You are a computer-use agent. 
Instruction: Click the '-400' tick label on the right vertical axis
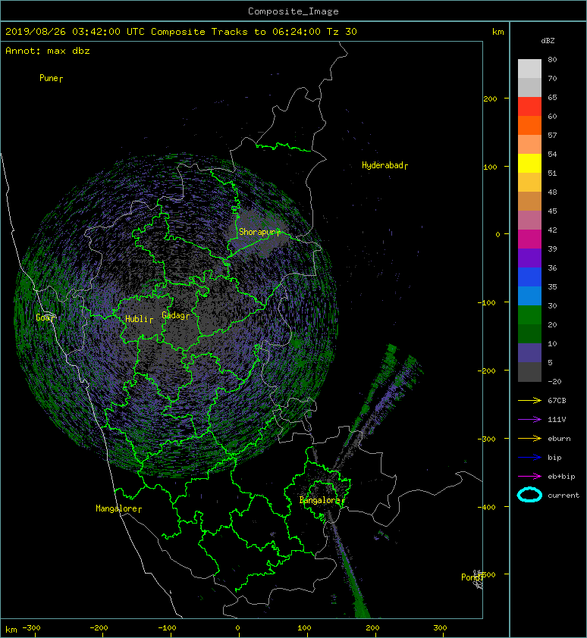(x=486, y=507)
